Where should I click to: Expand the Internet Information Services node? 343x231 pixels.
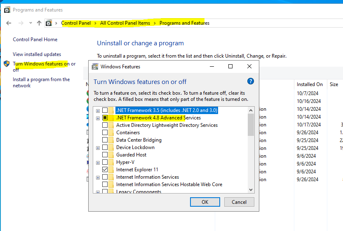pos(98,177)
